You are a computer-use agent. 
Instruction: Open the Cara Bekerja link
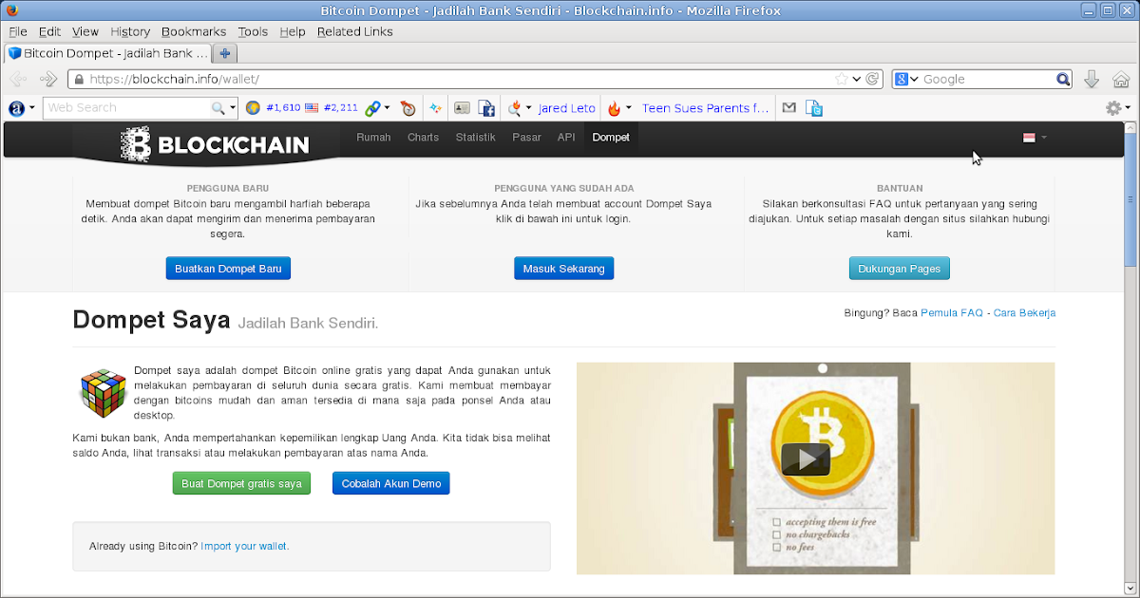pyautogui.click(x=1024, y=312)
